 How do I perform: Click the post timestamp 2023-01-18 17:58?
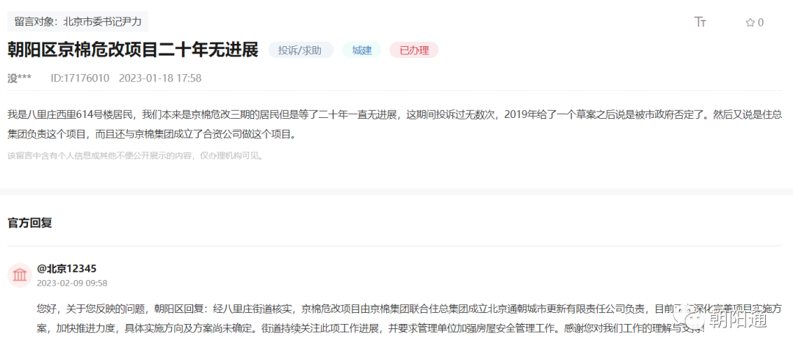coord(159,78)
